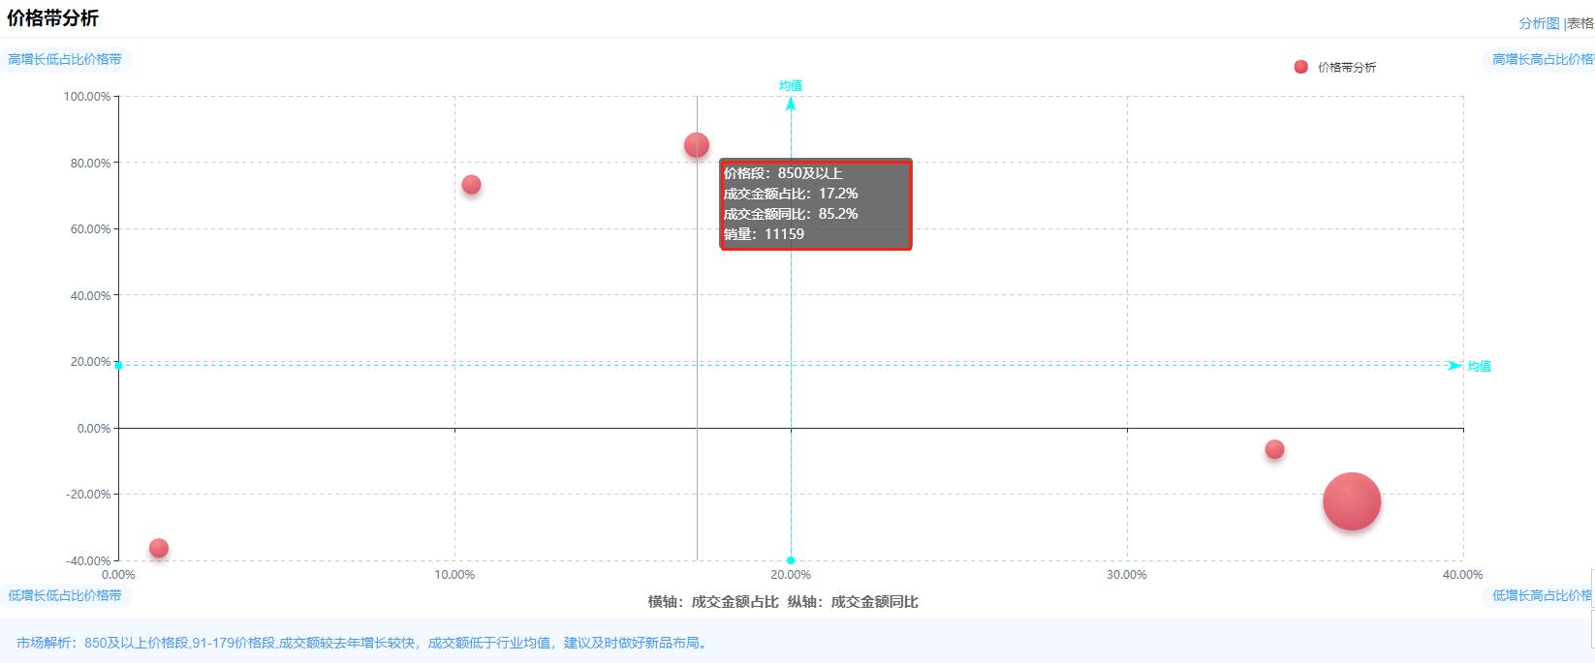Image resolution: width=1595 pixels, height=663 pixels.
Task: Click the 60.00% y-axis label
Action: tap(90, 228)
